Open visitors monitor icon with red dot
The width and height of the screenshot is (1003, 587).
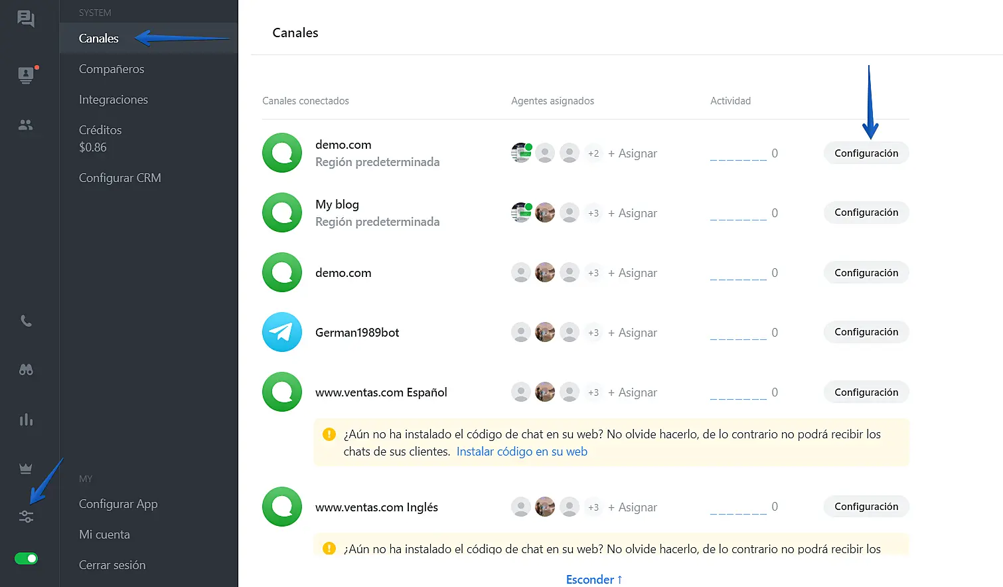pos(26,74)
